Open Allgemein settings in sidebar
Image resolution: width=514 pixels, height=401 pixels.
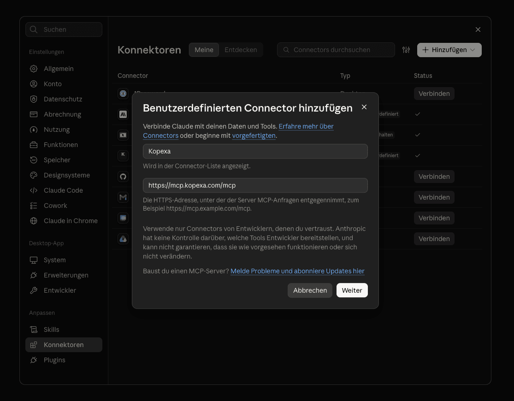[x=64, y=69]
